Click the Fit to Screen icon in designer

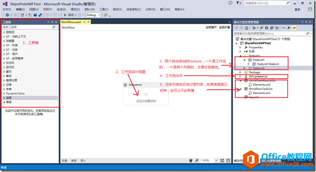pos(222,160)
